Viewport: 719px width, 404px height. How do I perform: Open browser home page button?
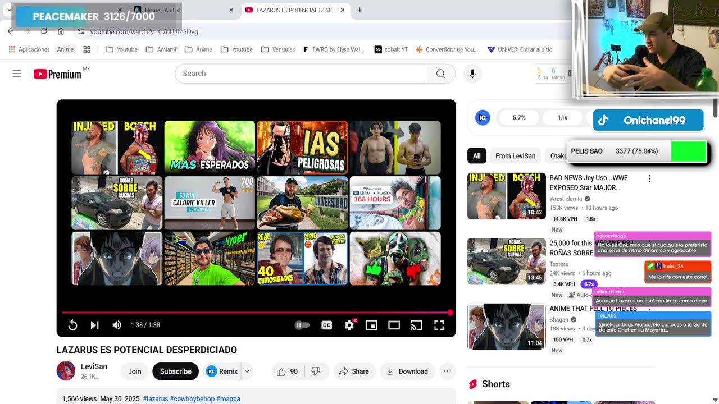point(61,31)
